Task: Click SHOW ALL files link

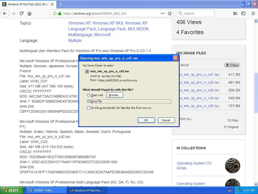Action: 185,119
